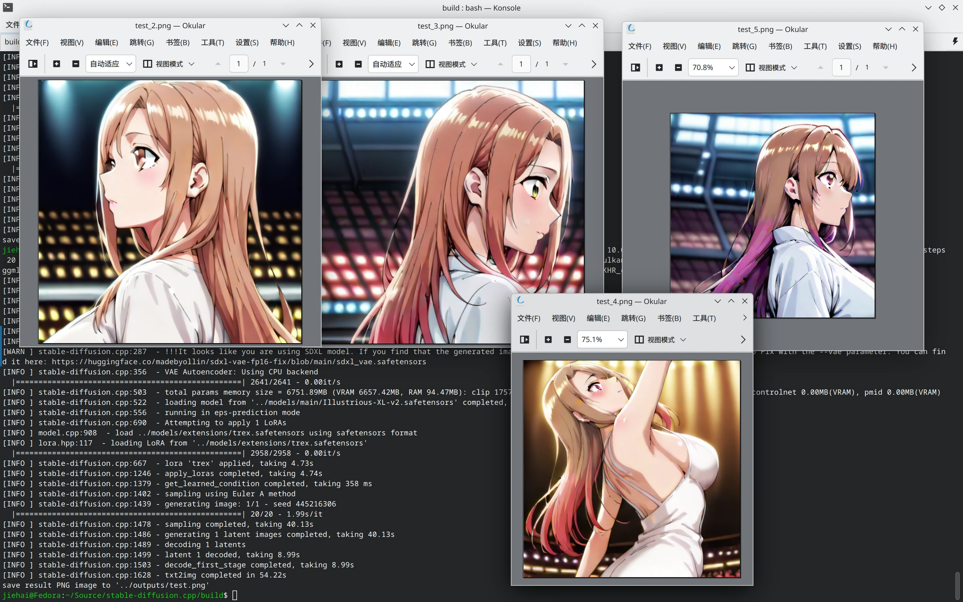
Task: Expand 视图模式 dropdown in test_2.png window
Action: point(191,64)
